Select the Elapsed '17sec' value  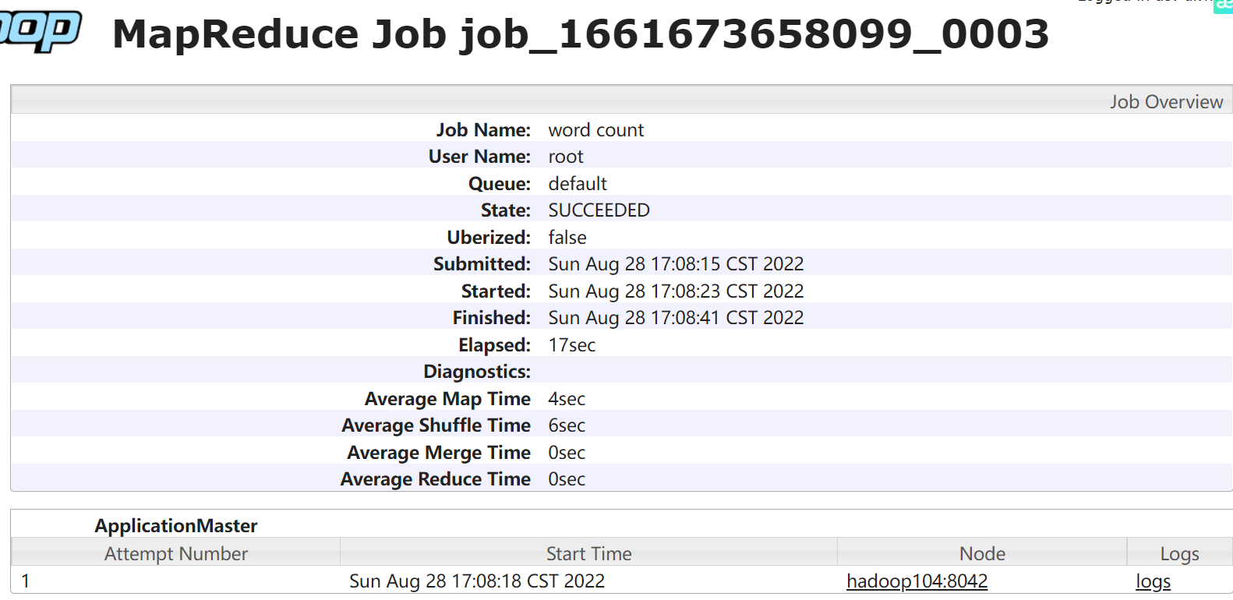(x=572, y=345)
